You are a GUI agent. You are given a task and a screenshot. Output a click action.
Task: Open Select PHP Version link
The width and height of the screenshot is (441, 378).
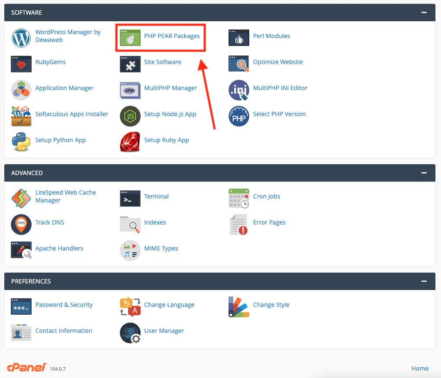point(279,114)
